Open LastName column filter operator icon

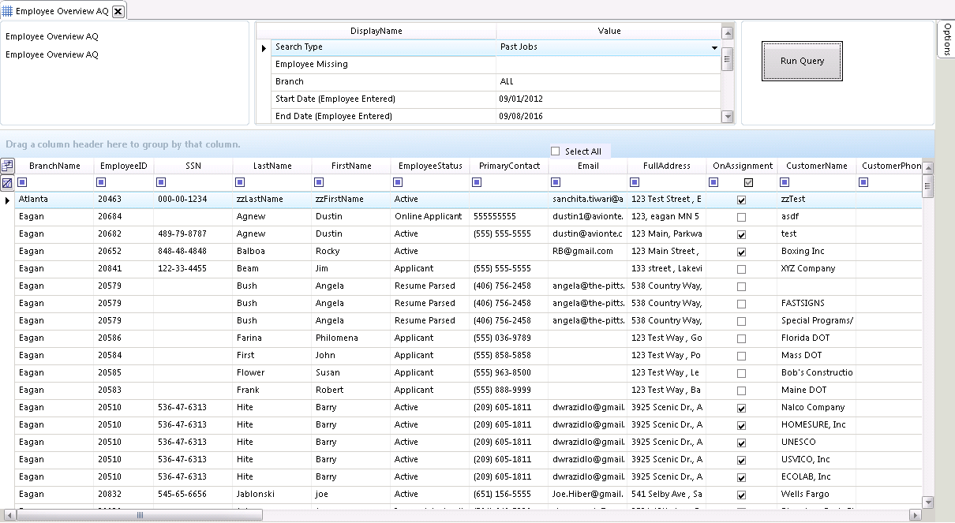[x=240, y=182]
